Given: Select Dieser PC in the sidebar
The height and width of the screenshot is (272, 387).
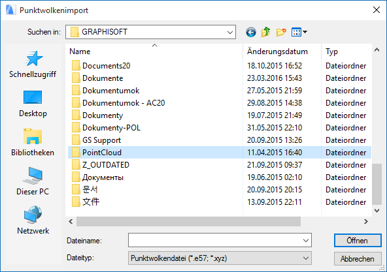Looking at the screenshot, I should point(33,181).
